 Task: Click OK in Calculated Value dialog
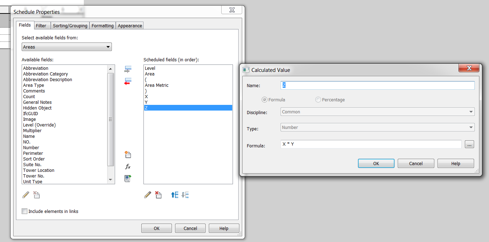[376, 163]
